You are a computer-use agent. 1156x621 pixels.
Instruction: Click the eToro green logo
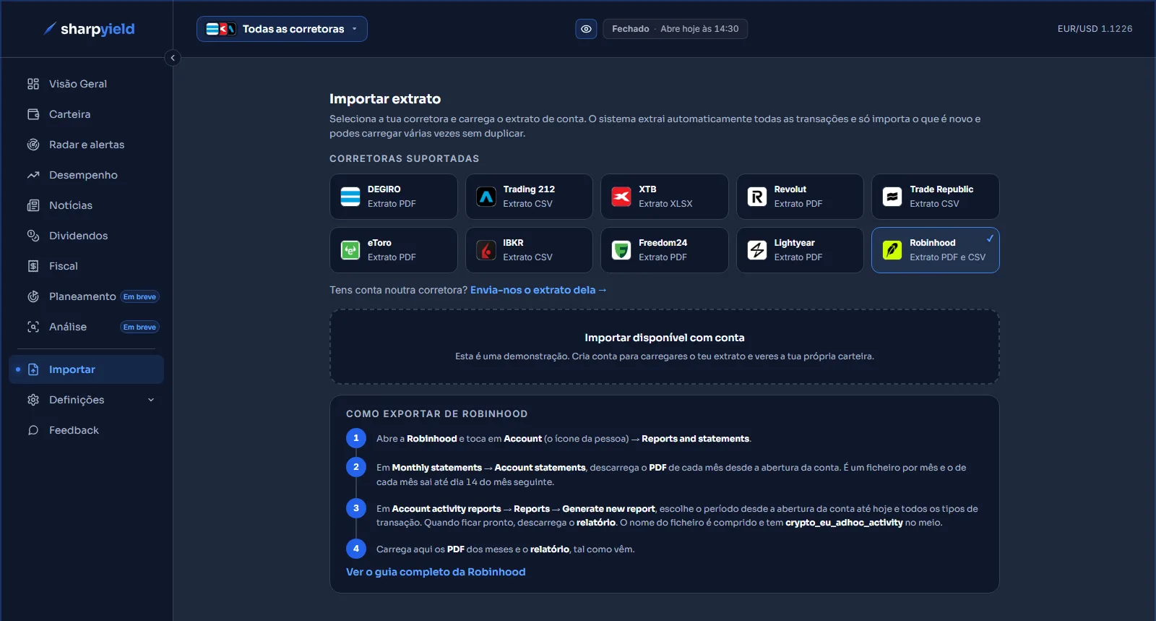click(x=350, y=250)
